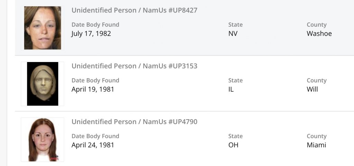Click the Miami county value
354x166 pixels.
(x=316, y=145)
